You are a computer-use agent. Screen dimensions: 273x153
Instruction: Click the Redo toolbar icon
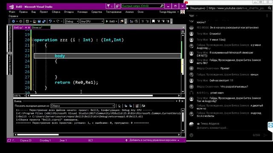coord(58,21)
